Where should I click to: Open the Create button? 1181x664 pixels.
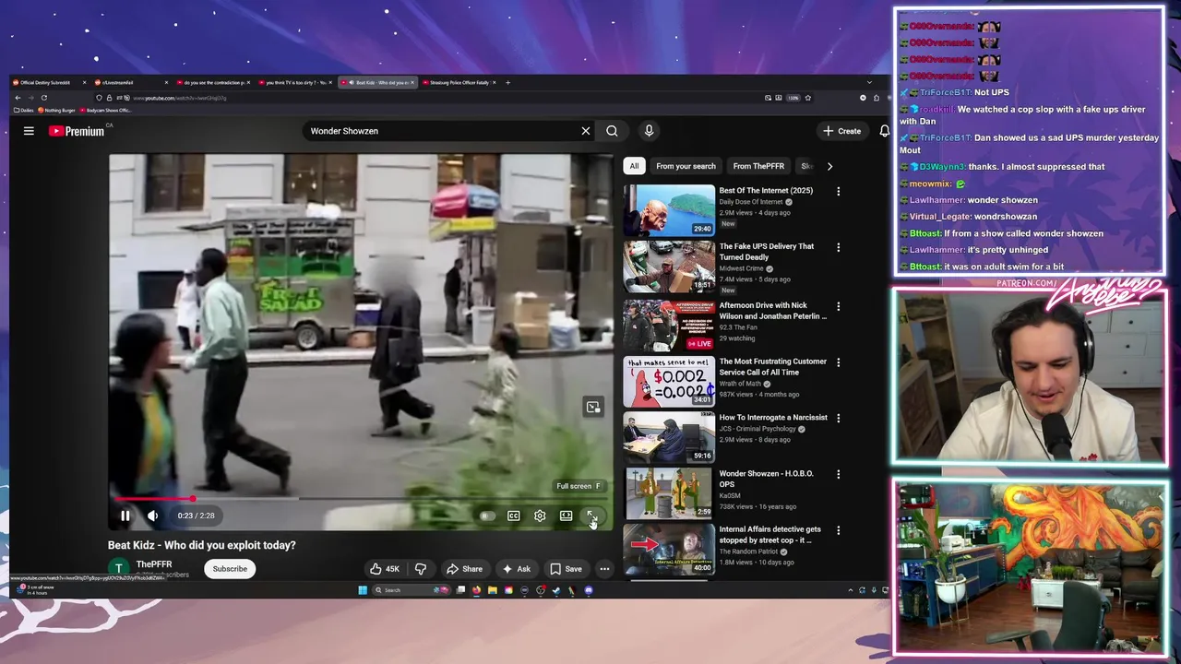(842, 131)
